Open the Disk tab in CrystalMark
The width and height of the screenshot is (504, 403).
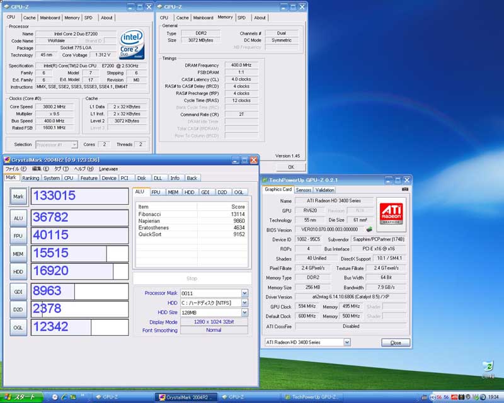click(x=141, y=178)
